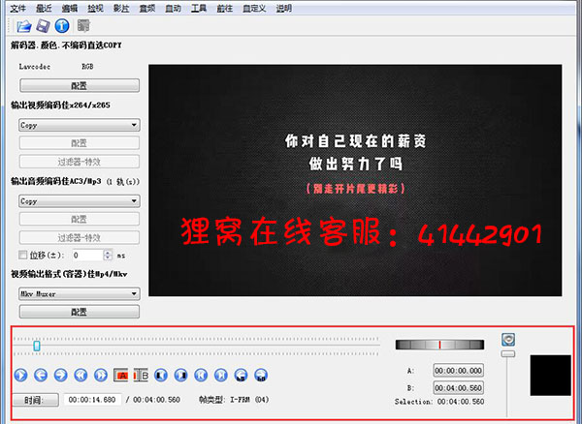Go to the first frame
Image resolution: width=582 pixels, height=424 pixels.
201,376
